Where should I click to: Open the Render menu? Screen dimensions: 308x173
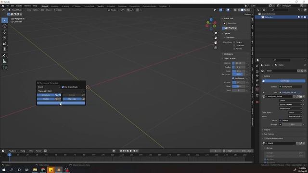coord(19,6)
